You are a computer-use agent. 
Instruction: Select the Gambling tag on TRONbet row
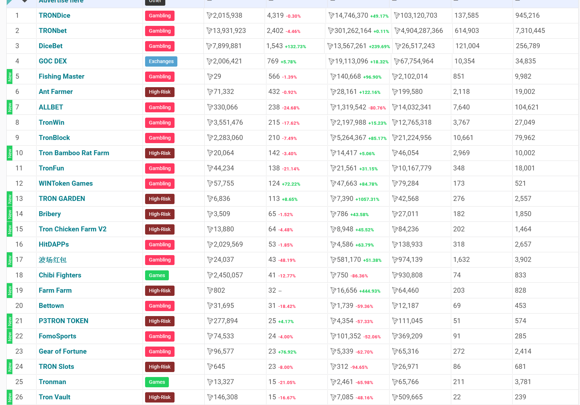pyautogui.click(x=160, y=31)
